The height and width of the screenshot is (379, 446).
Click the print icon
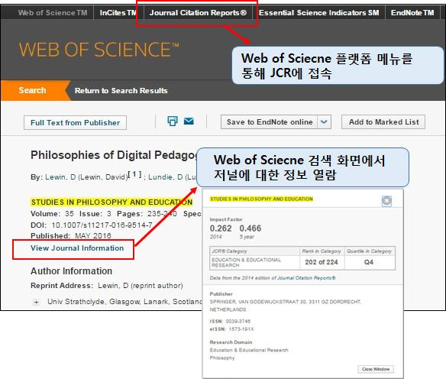click(173, 121)
